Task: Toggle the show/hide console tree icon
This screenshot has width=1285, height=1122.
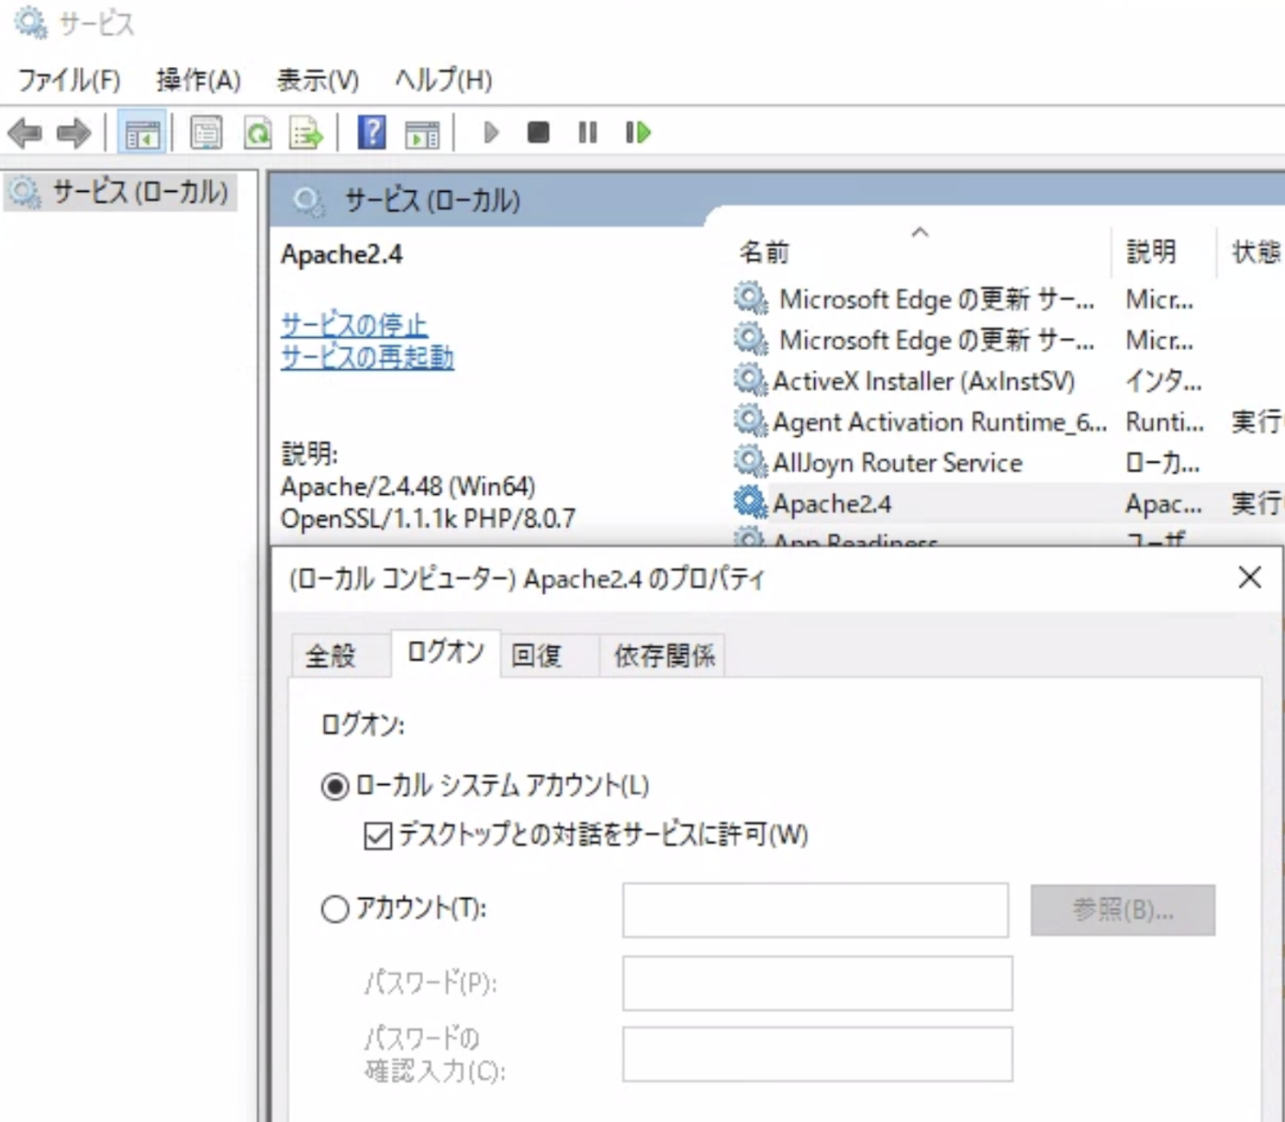Action: click(142, 133)
